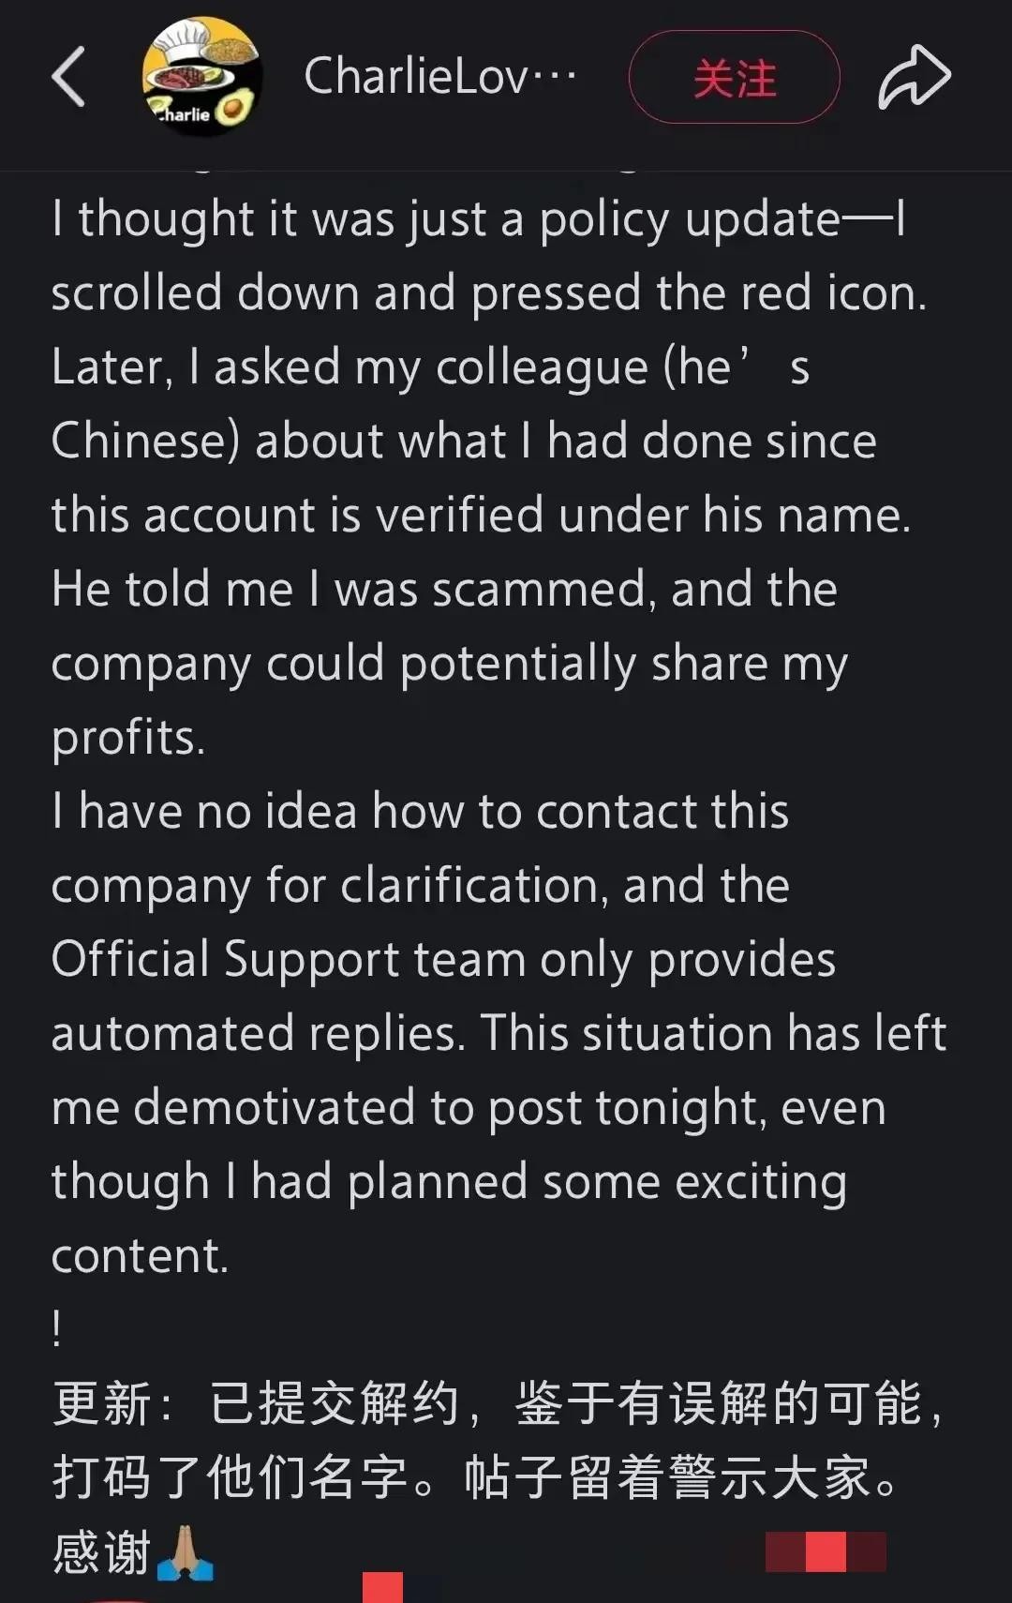Open the CharlieLov profile avatar
The height and width of the screenshot is (1603, 1012).
(201, 77)
